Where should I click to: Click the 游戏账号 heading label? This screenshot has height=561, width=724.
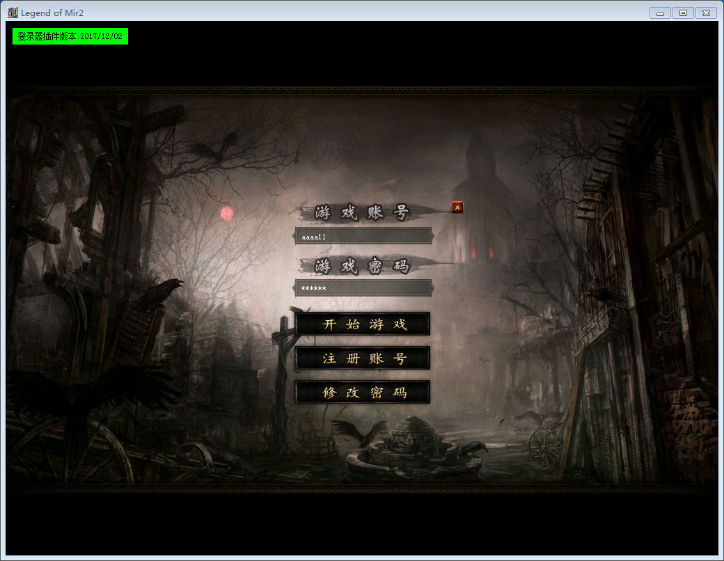pos(362,213)
